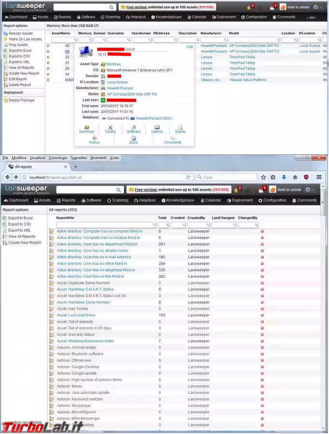Click the Config tools icon in popup
This screenshot has width=329, height=434.
(x=110, y=129)
